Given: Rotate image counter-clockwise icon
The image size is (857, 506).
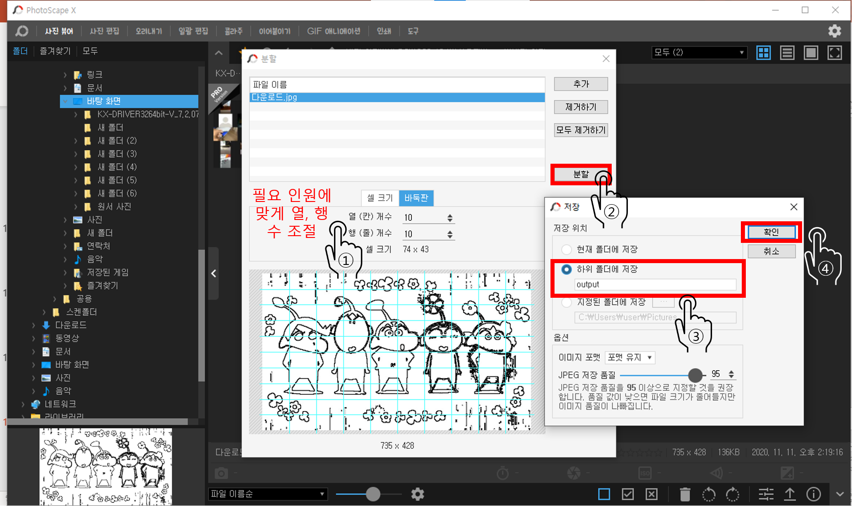Looking at the screenshot, I should (x=709, y=494).
